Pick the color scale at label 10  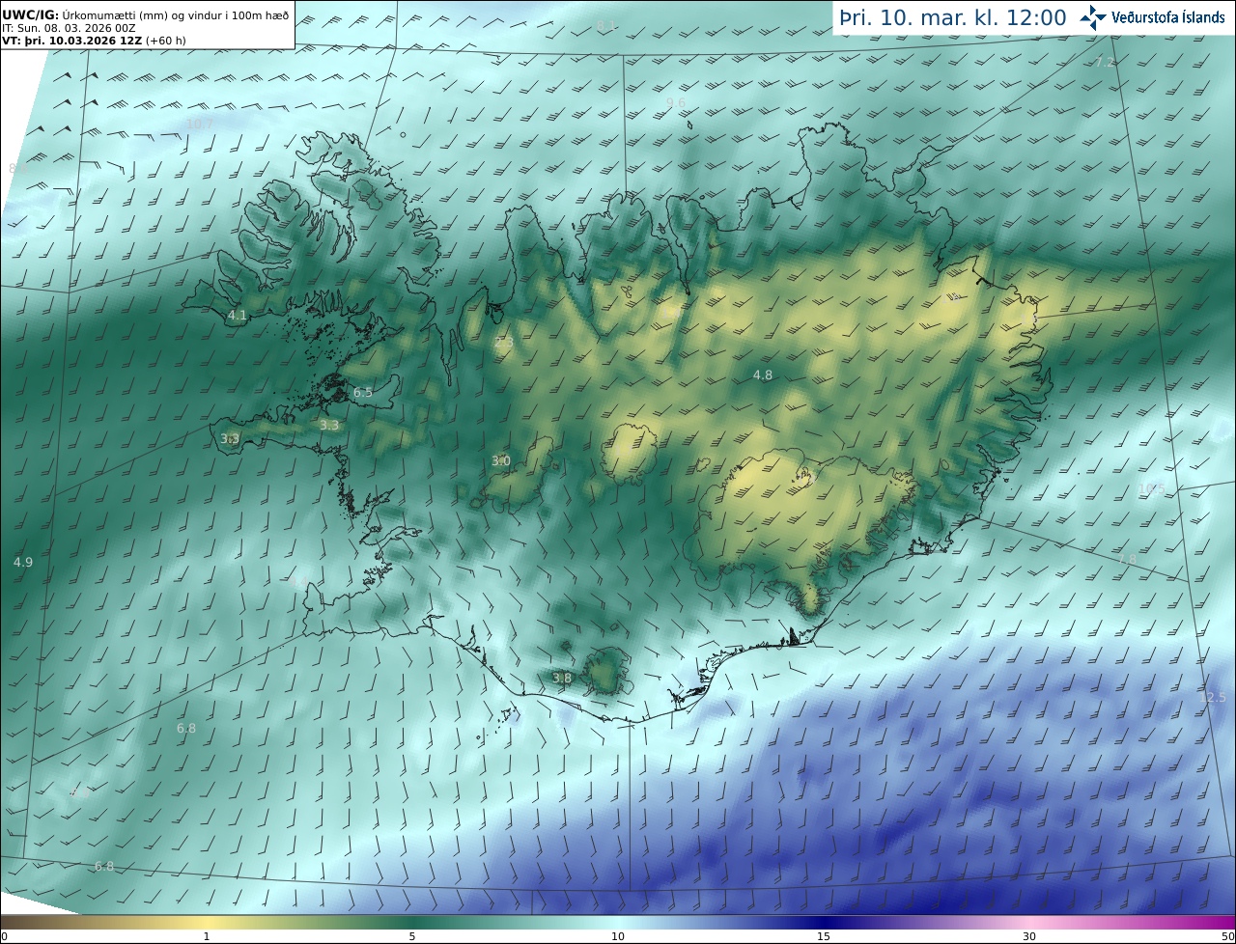[x=618, y=936]
